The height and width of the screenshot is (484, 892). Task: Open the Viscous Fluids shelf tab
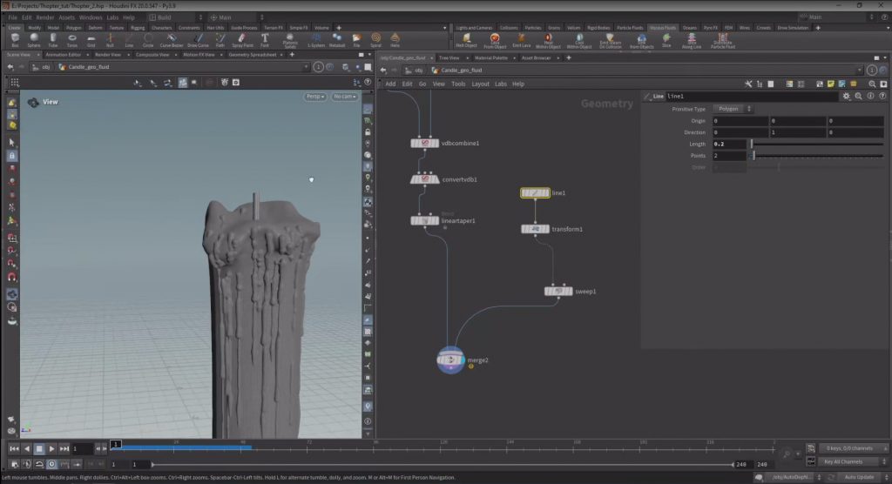click(663, 27)
